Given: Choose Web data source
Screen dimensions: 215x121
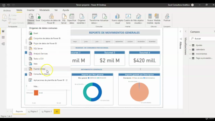Looking at the screenshot, I should tap(49, 64).
